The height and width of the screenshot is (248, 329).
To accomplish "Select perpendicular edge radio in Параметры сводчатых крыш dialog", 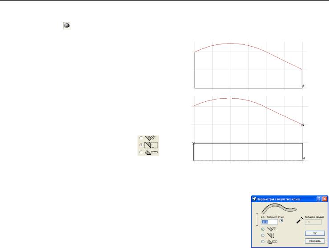I will tap(263, 229).
